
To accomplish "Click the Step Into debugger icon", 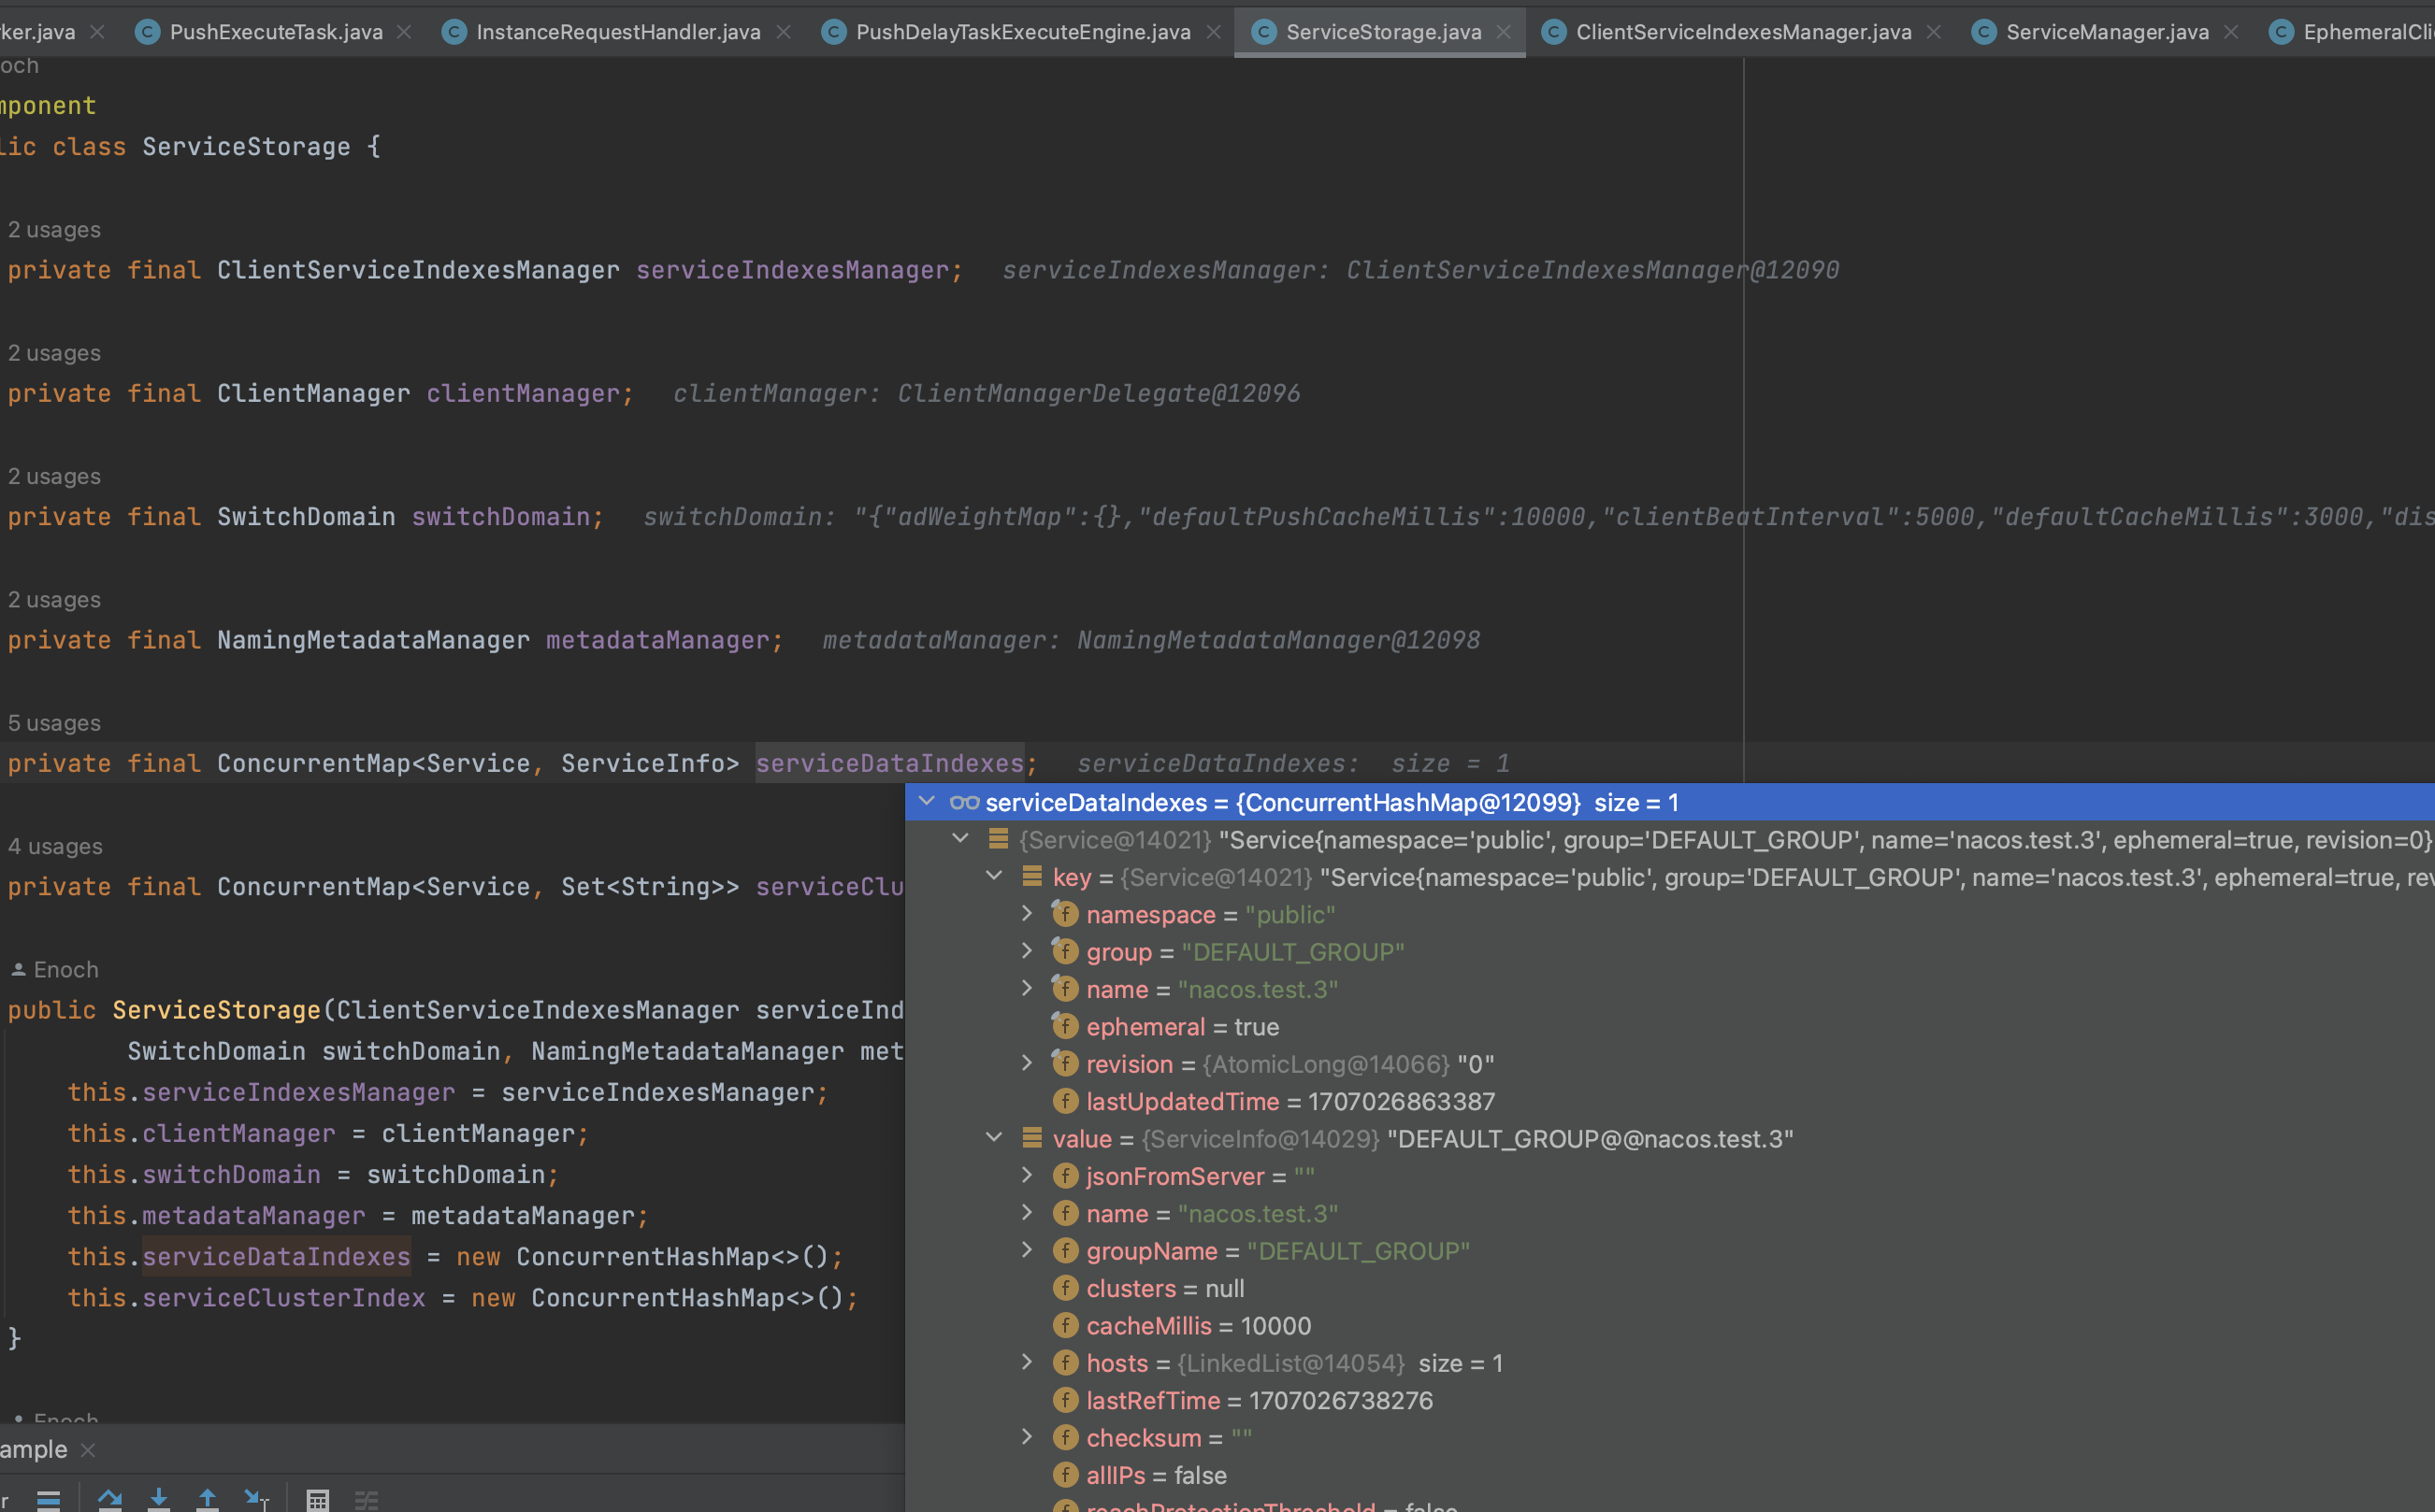I will click(x=159, y=1499).
